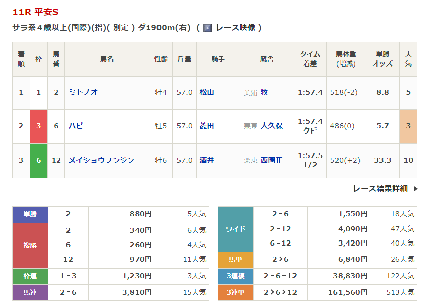This screenshot has height=307, width=428.
Task: Open horse メイショウフンジン profile link
Action: click(x=101, y=160)
